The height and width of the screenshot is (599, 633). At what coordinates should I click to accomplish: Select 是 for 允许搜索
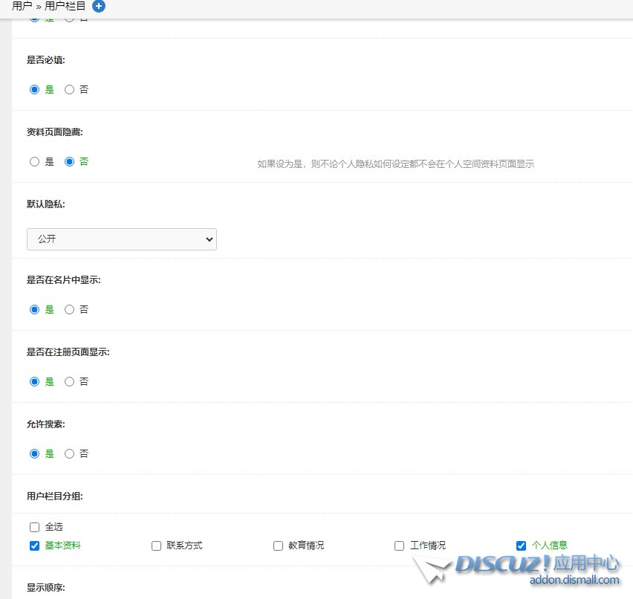click(34, 453)
